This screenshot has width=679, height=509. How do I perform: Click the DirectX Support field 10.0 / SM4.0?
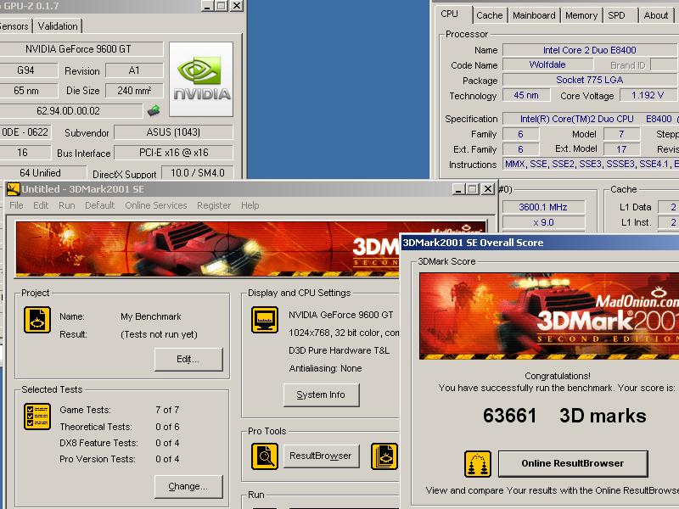[198, 173]
